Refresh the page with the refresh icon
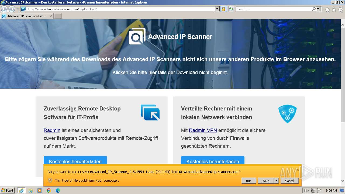345x194 pixels. click(x=231, y=9)
